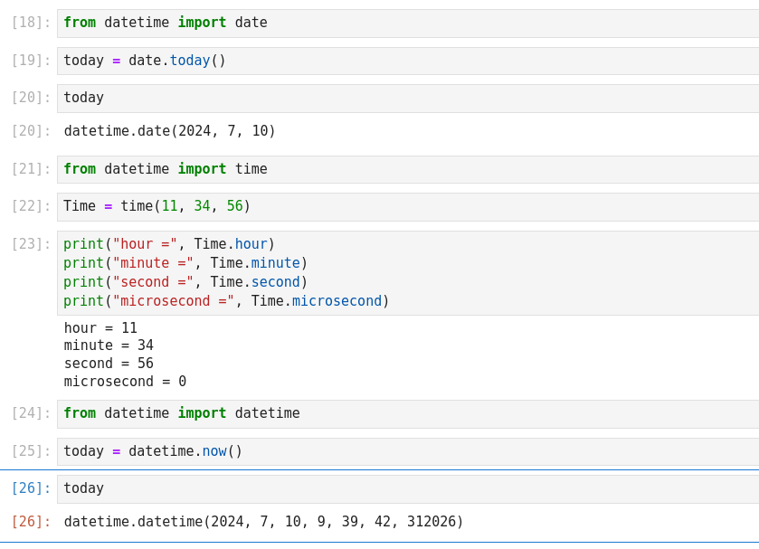Click the print "hour =" code line
Screen dimensions: 759x549
169,244
